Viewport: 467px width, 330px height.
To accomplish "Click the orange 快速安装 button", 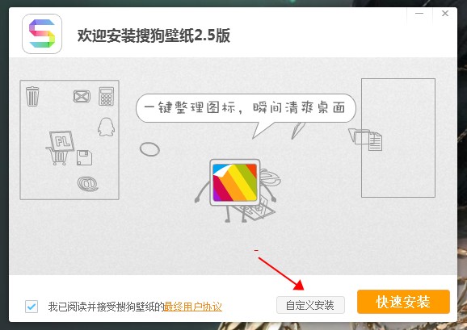I will [x=403, y=302].
